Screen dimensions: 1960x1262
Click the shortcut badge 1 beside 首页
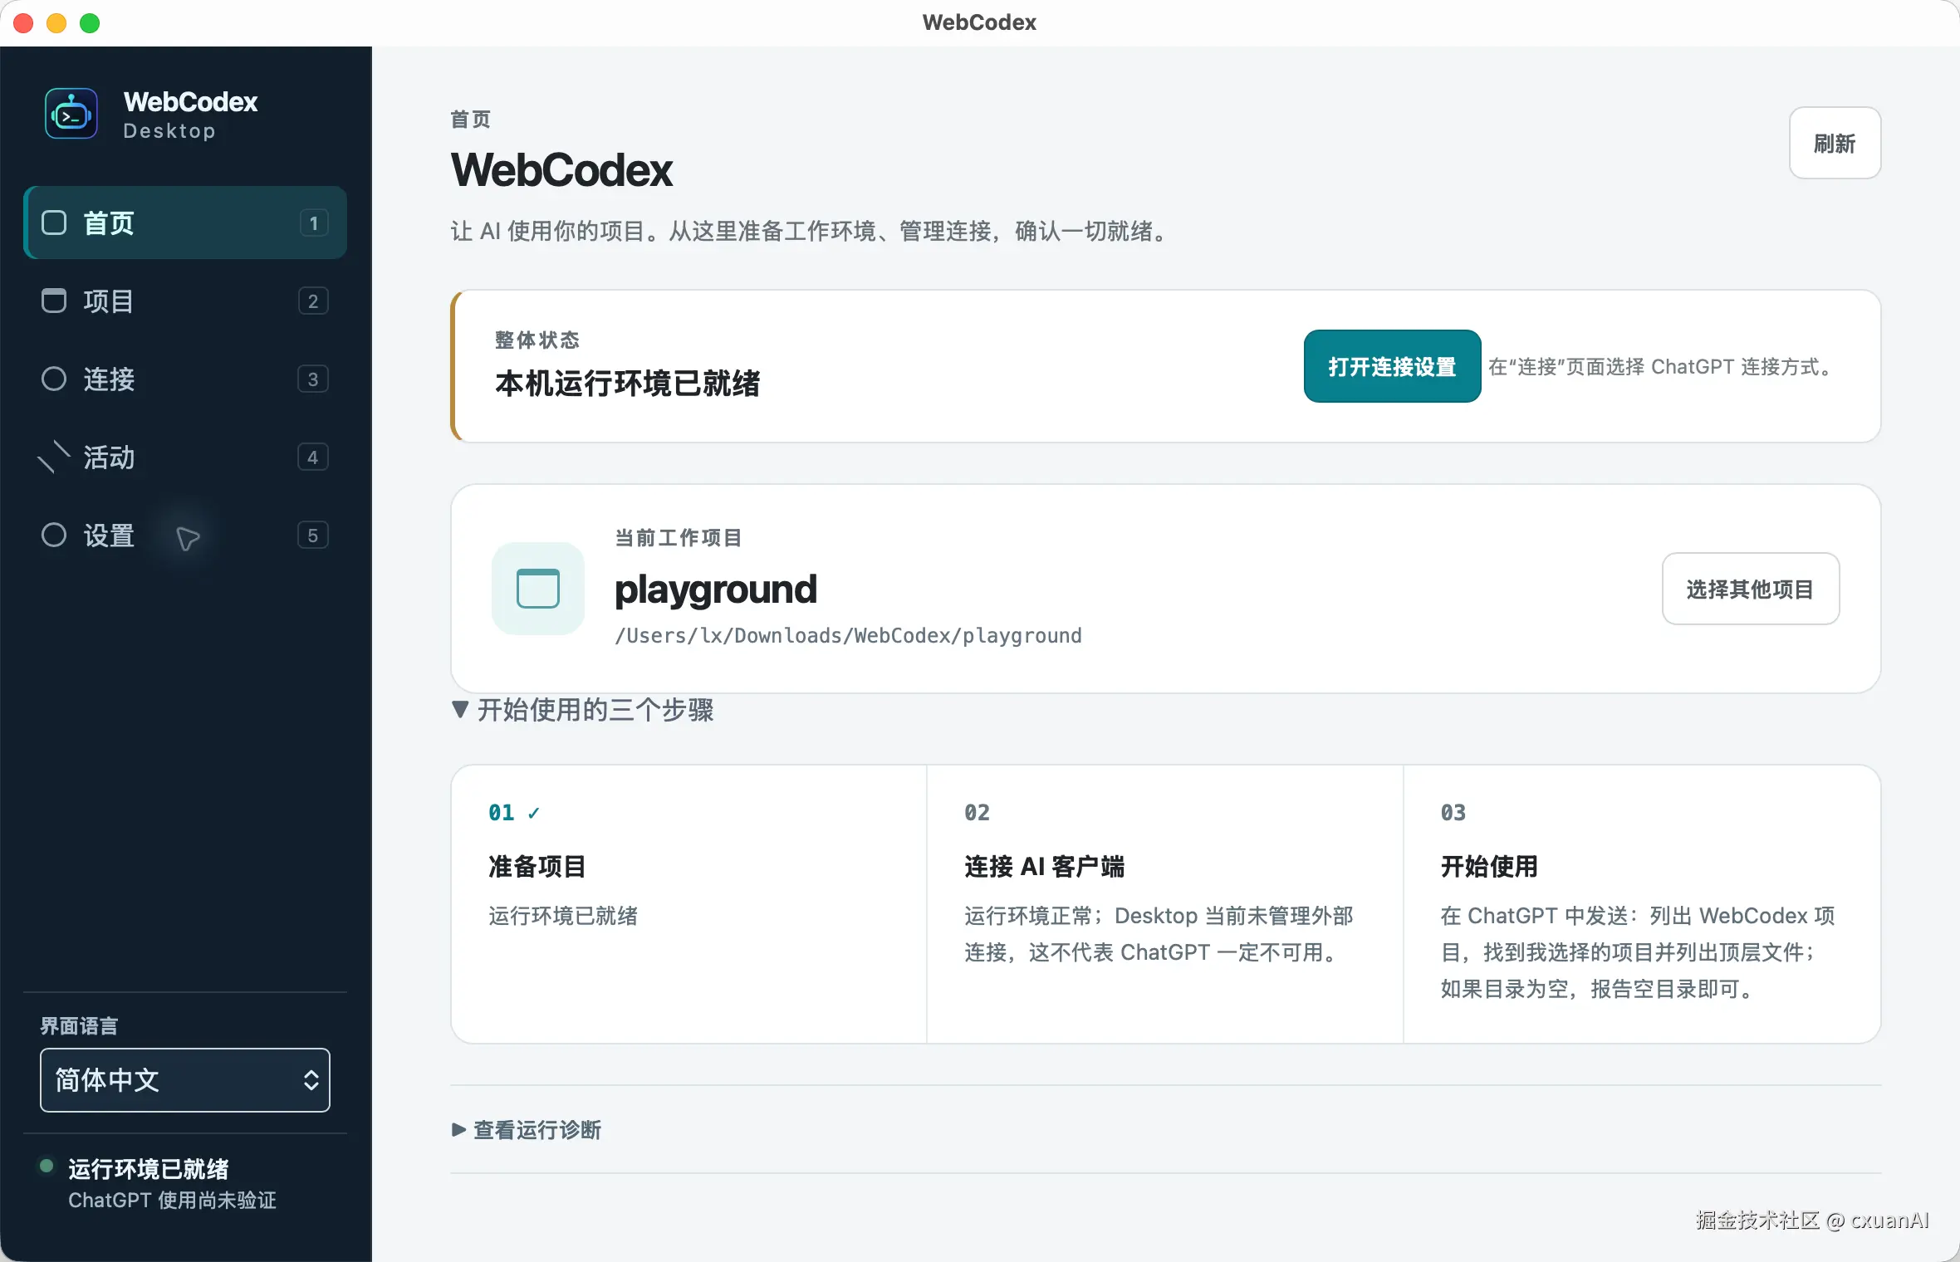click(313, 223)
